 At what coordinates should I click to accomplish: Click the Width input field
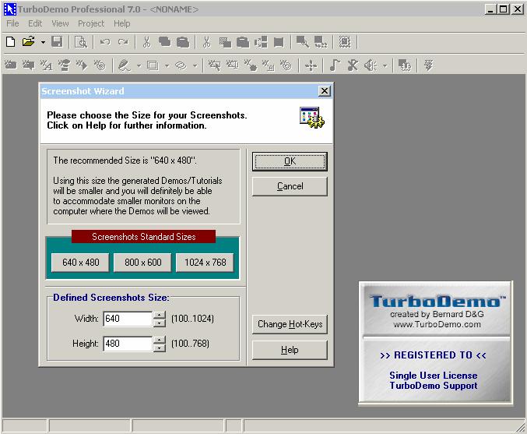pyautogui.click(x=128, y=319)
